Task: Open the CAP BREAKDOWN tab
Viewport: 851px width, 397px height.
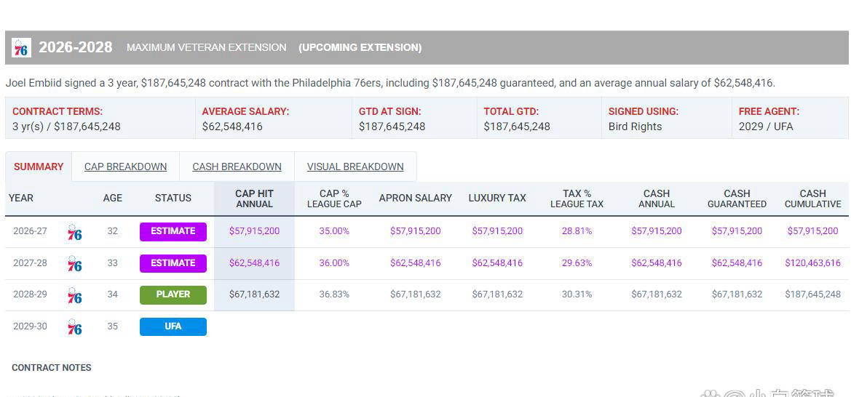Action: click(x=125, y=167)
